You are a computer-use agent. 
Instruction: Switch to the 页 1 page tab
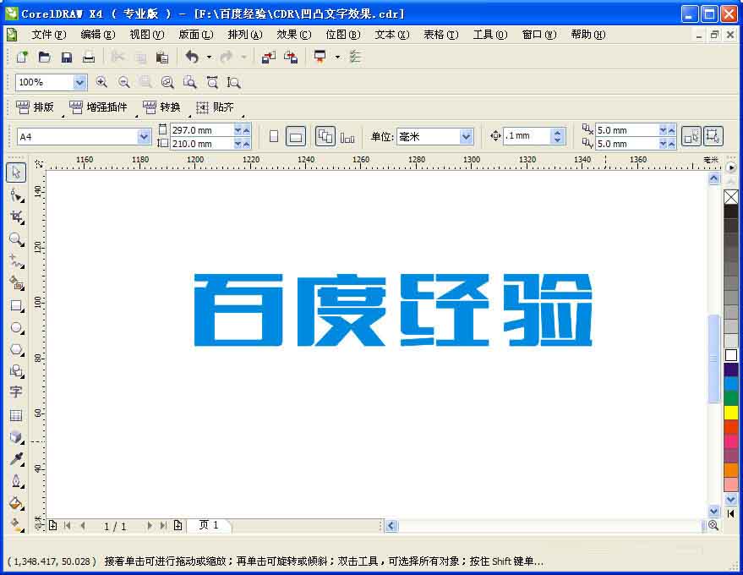pyautogui.click(x=209, y=525)
